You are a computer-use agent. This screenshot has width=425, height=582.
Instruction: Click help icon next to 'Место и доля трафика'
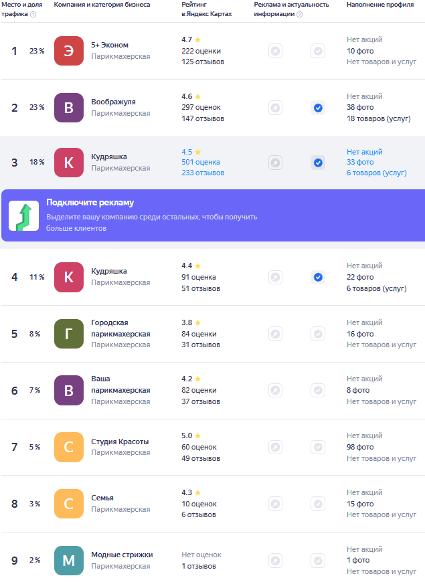(33, 14)
